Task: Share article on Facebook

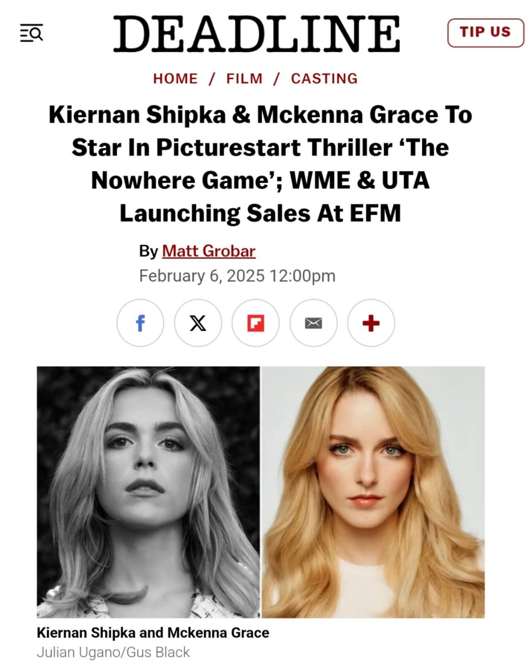Action: [x=140, y=323]
